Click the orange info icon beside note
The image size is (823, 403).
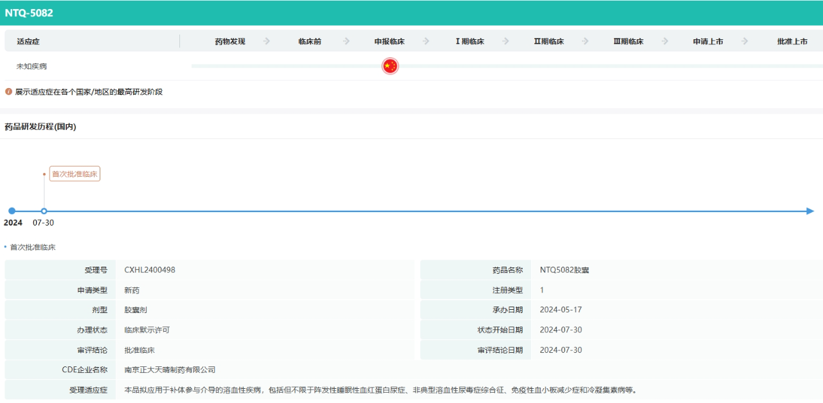pyautogui.click(x=8, y=92)
